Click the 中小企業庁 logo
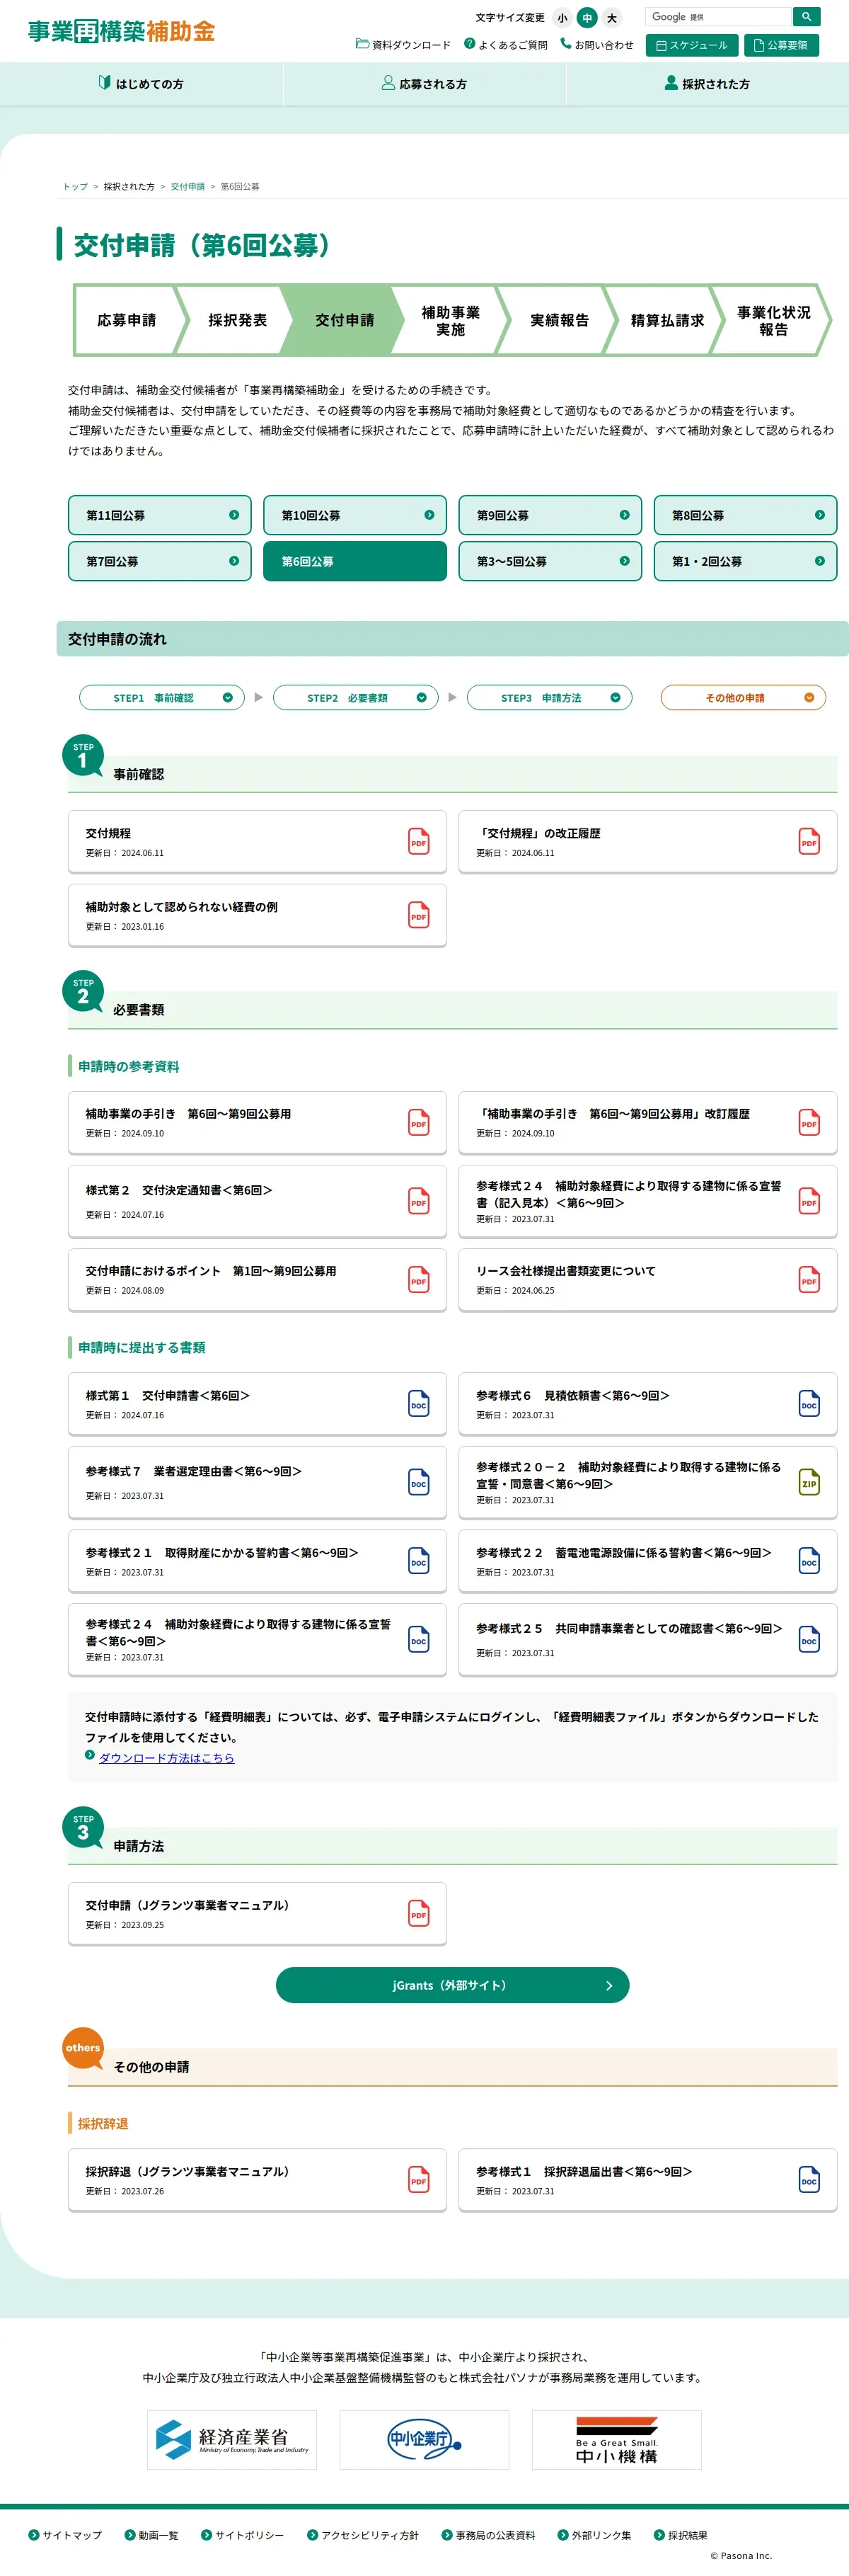849x2576 pixels. (x=424, y=2439)
